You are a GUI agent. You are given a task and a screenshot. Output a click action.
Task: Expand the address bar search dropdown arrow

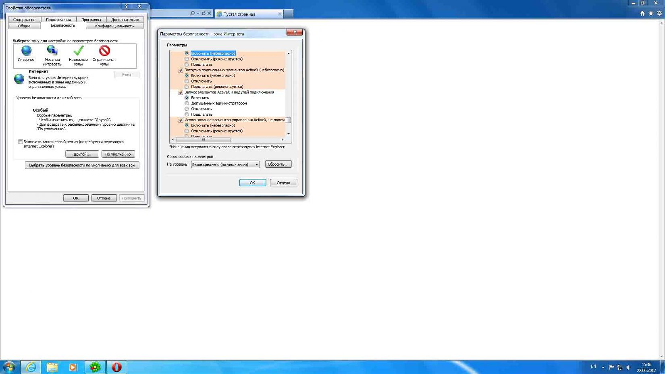(198, 13)
